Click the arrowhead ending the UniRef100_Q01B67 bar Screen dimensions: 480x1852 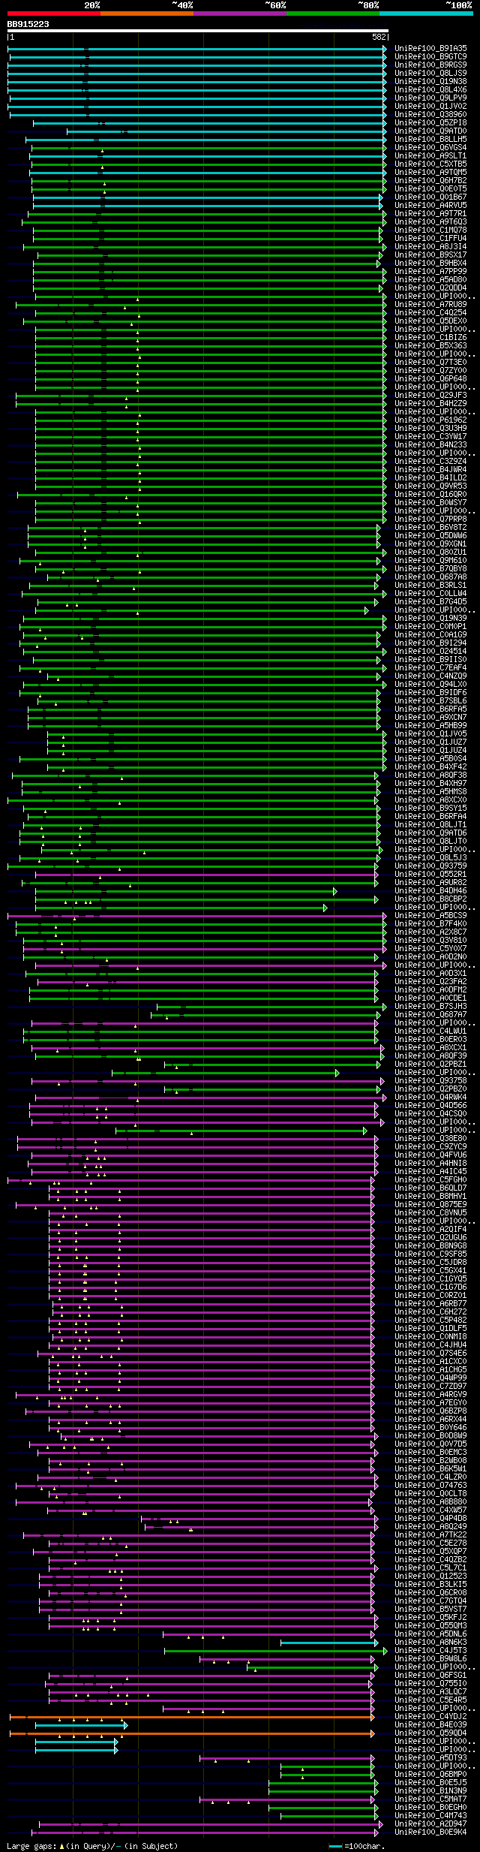[381, 197]
